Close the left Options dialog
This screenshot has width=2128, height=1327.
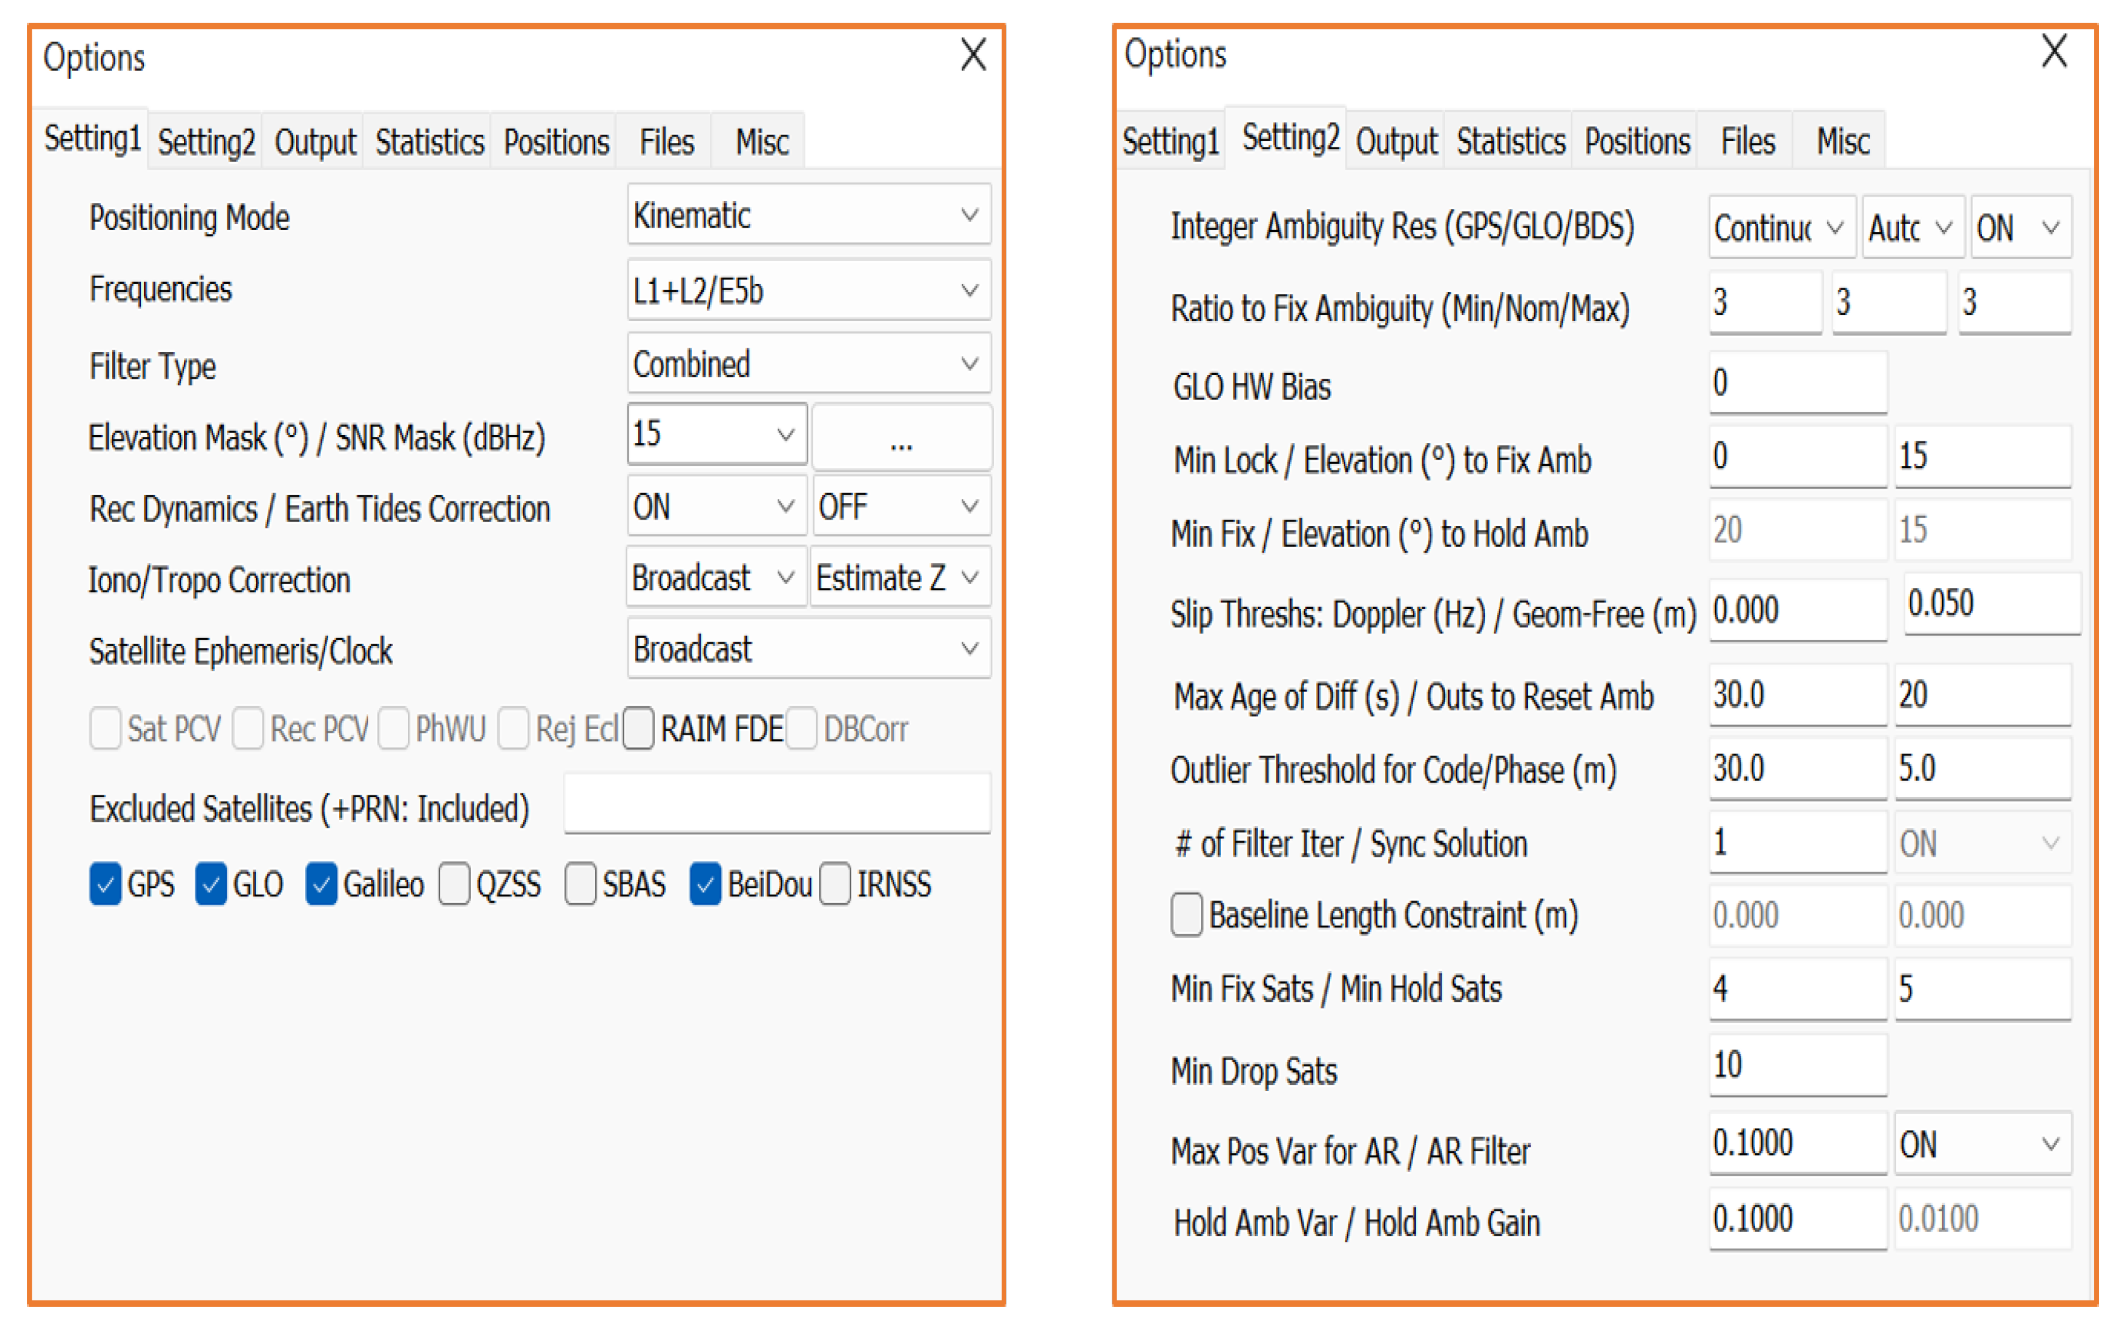click(x=973, y=55)
